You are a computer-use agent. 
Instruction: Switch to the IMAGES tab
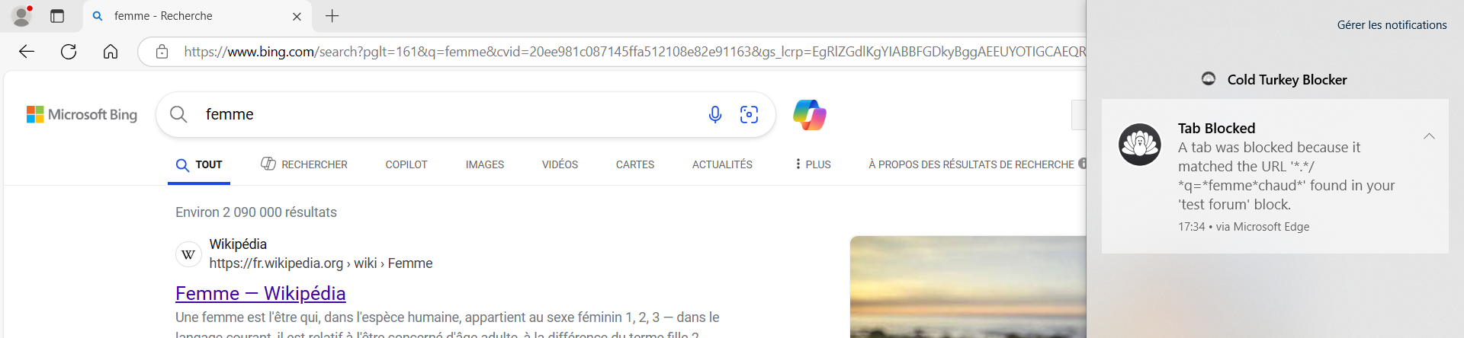coord(485,164)
